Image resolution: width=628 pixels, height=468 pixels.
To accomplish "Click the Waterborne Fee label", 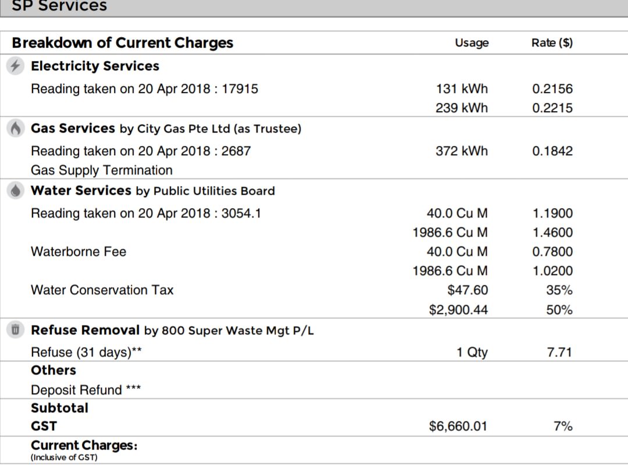I will pos(78,252).
